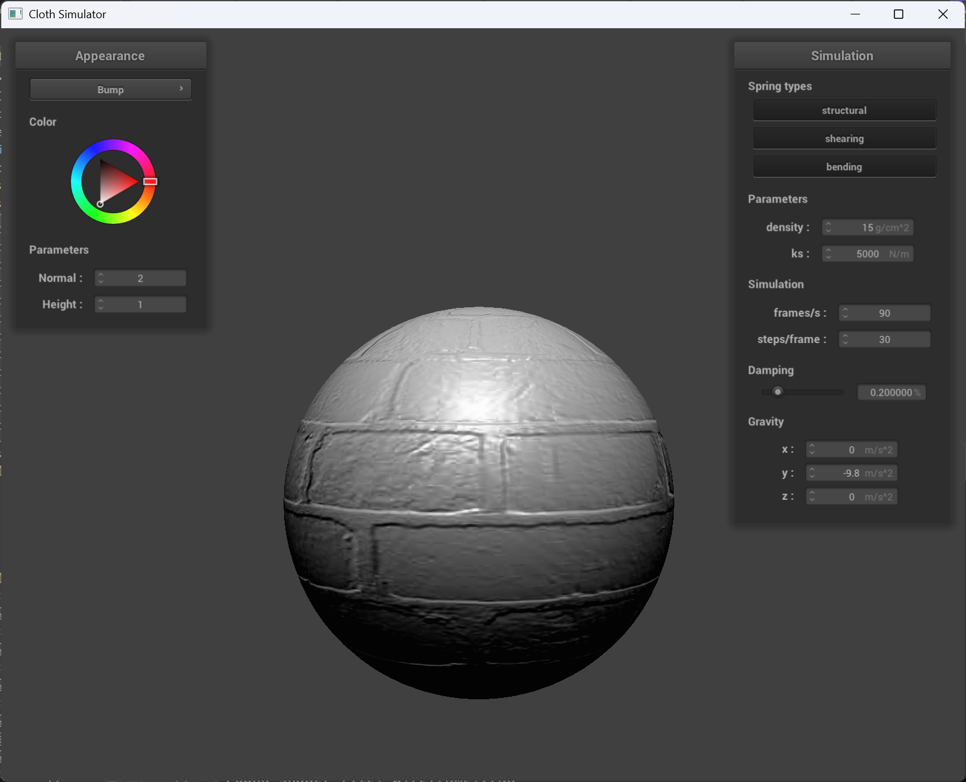Toggle the shearing spring type
This screenshot has width=966, height=782.
844,139
